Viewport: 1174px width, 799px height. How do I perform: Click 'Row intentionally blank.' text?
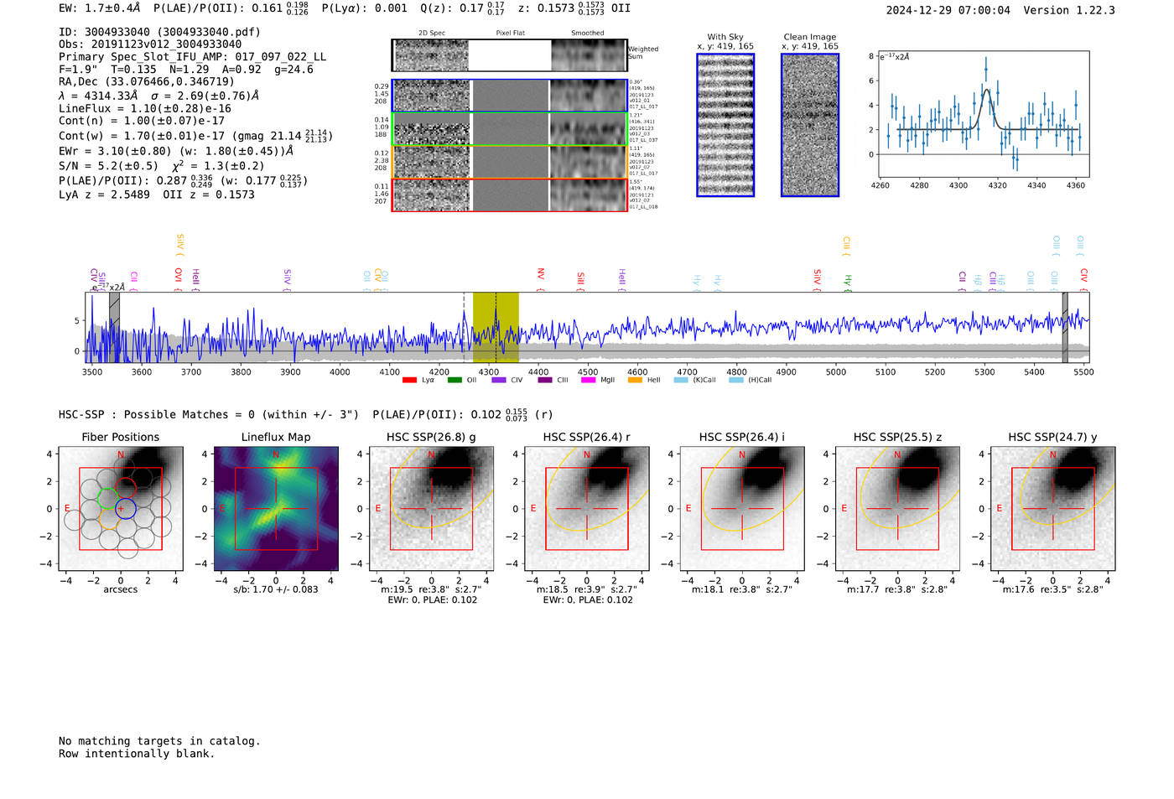(x=137, y=754)
